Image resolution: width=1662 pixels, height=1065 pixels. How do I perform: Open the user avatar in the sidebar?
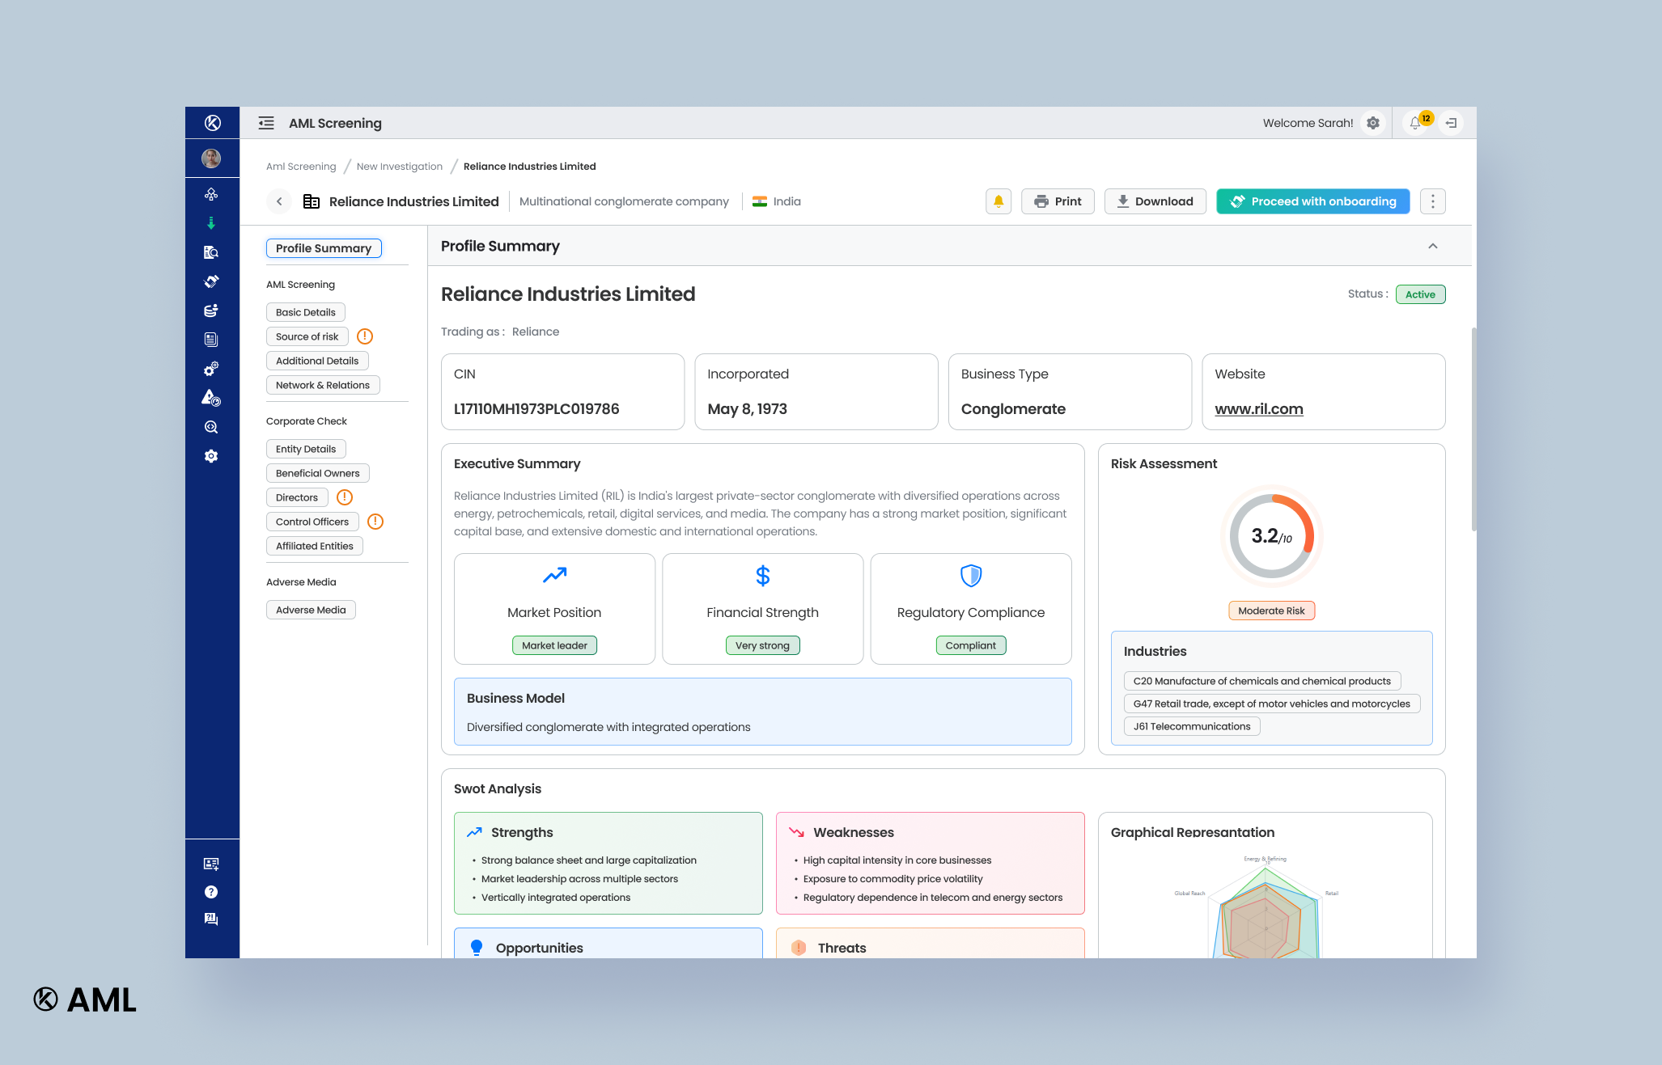[211, 158]
